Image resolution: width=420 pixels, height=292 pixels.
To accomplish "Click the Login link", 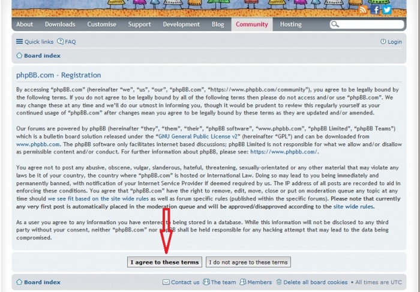I will [x=395, y=42].
